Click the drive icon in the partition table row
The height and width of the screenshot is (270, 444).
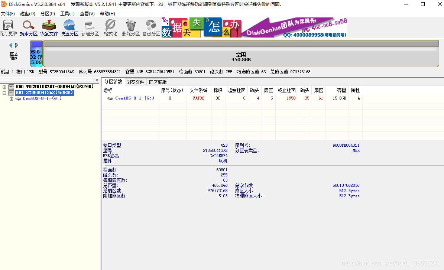click(x=110, y=98)
